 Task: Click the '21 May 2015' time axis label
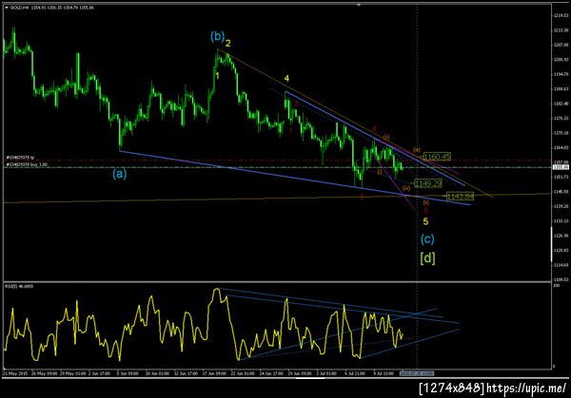pos(15,373)
